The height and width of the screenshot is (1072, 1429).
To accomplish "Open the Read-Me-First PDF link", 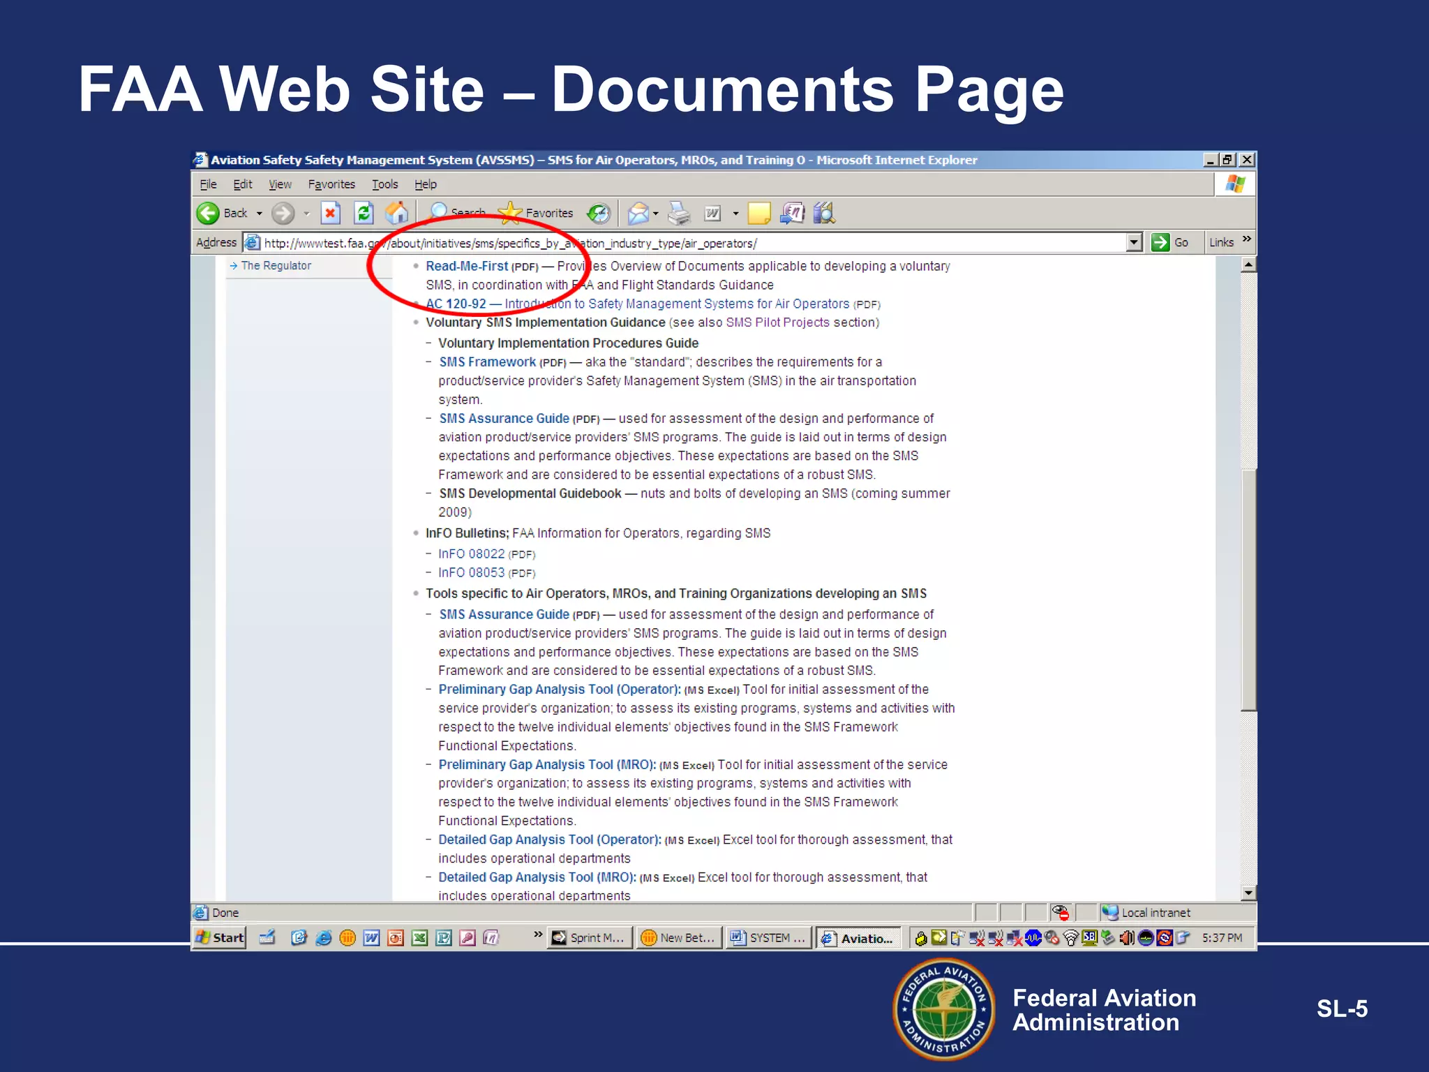I will [467, 266].
